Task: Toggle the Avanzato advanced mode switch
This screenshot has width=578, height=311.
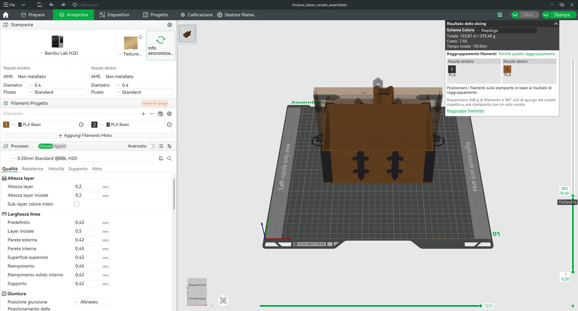Action: point(151,146)
